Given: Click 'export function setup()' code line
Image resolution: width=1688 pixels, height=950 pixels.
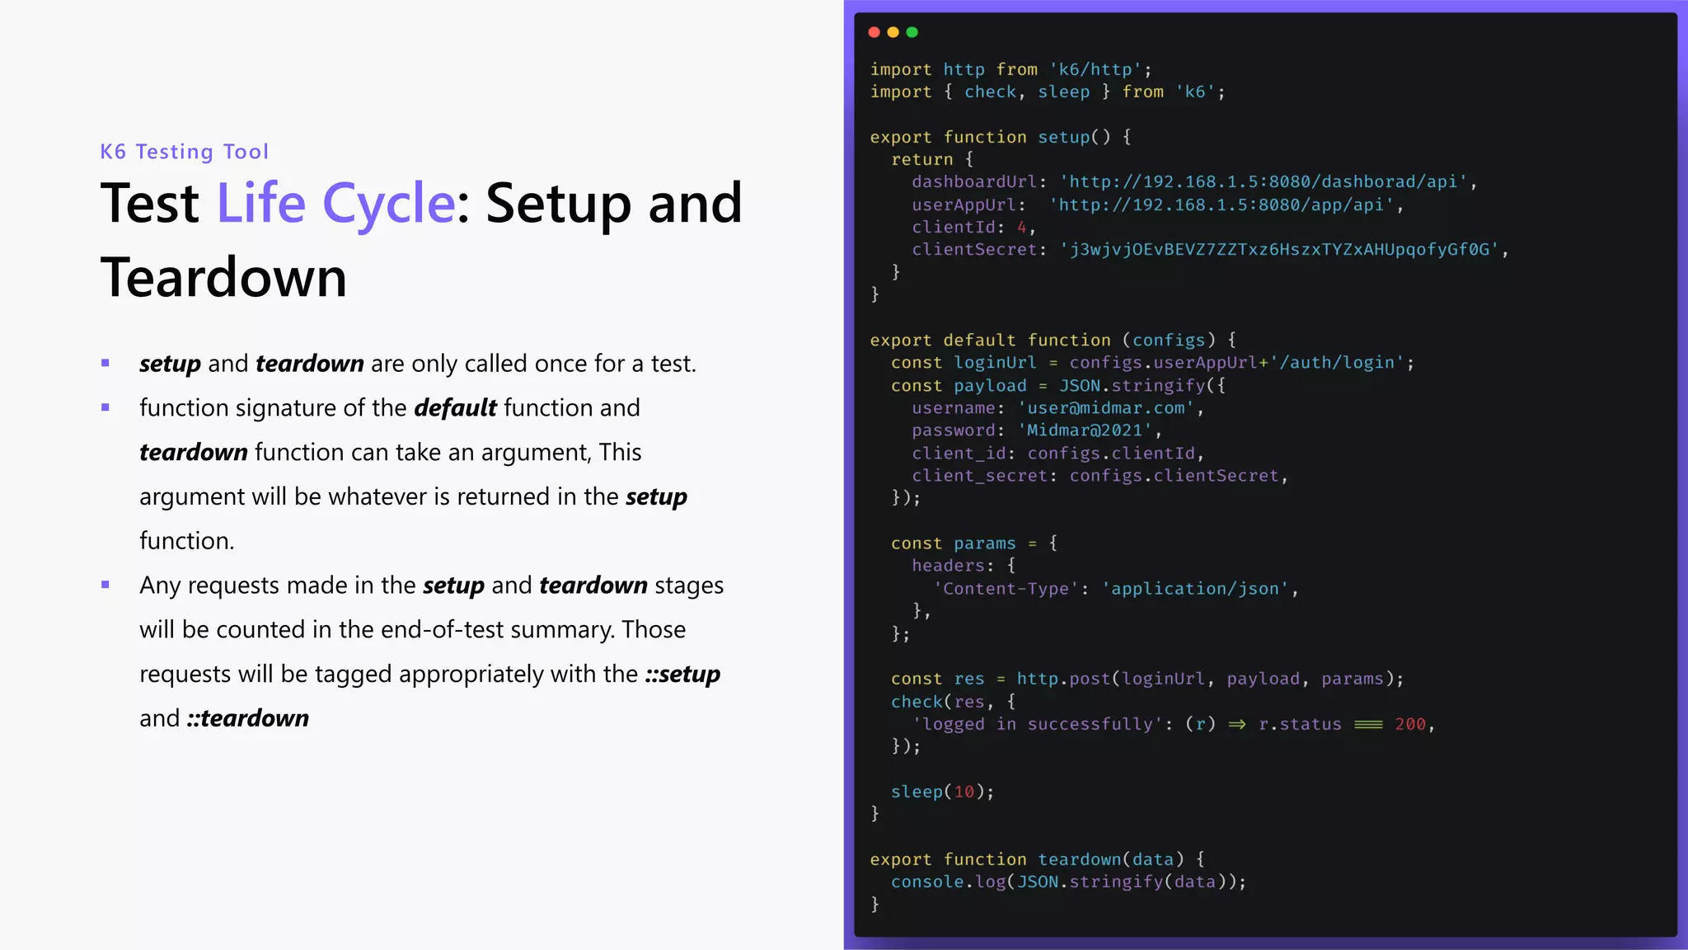Looking at the screenshot, I should 1001,137.
